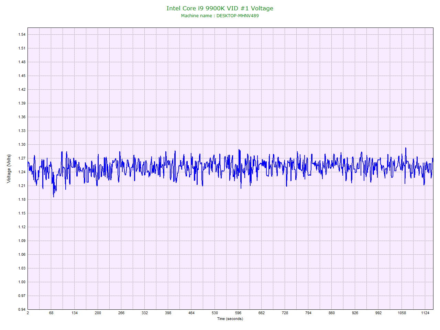
Task: Click the 1.42 y-axis tick label
Action: [22, 89]
